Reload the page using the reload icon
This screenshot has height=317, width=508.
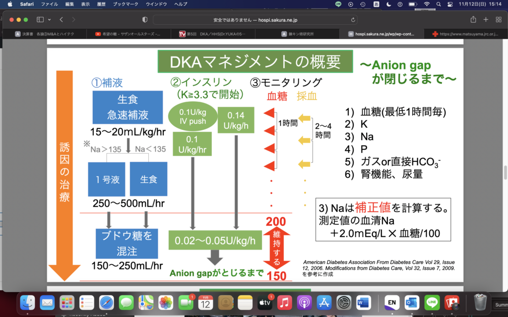[x=353, y=20]
